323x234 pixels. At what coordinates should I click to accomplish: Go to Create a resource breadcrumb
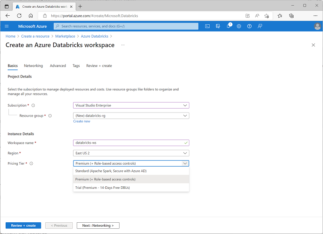pos(35,36)
